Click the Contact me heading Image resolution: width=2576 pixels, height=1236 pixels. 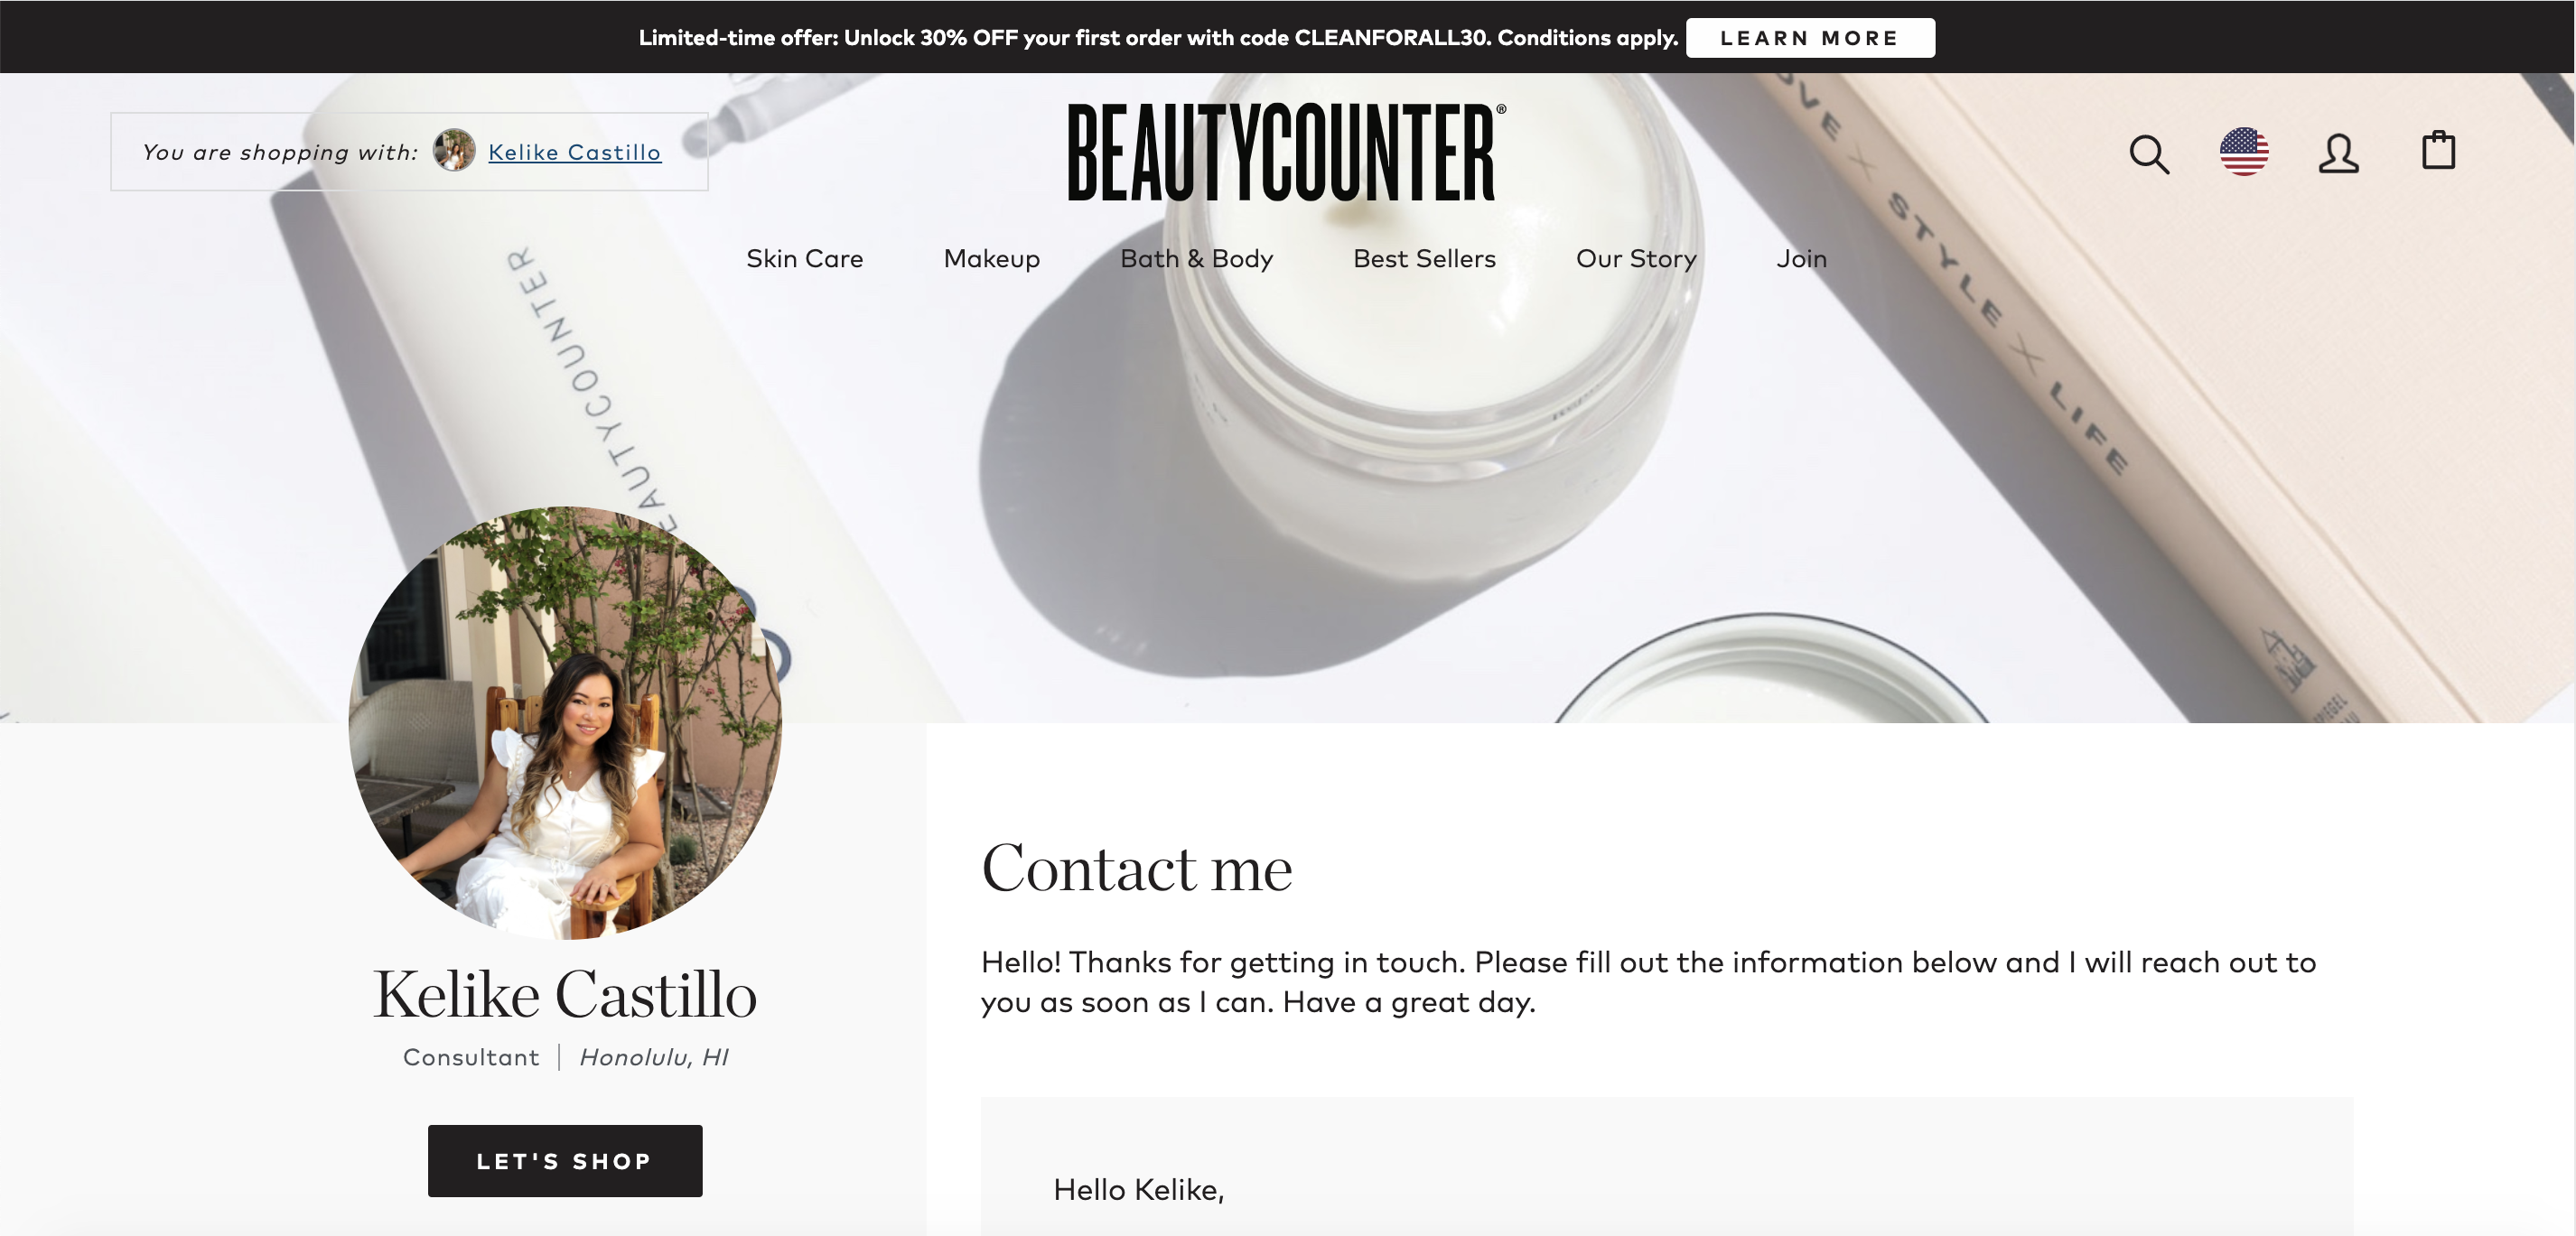[x=1136, y=868]
